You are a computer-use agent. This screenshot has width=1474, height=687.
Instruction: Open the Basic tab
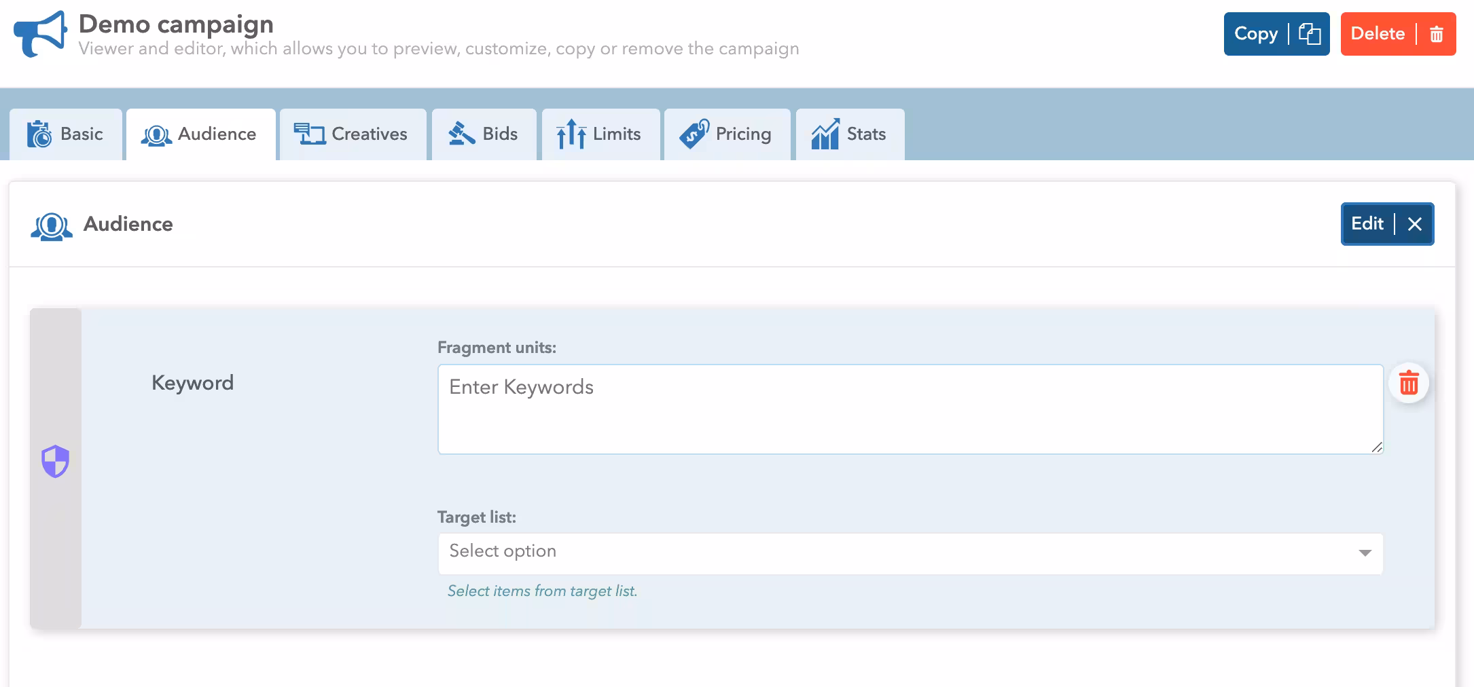click(66, 134)
